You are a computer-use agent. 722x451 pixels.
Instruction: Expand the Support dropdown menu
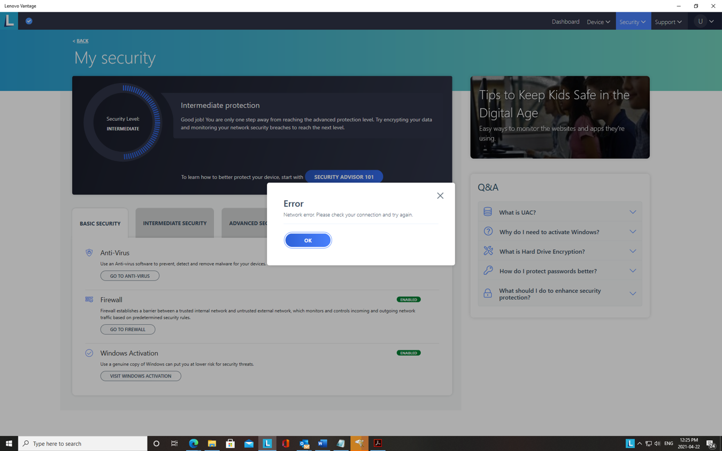[x=668, y=21]
